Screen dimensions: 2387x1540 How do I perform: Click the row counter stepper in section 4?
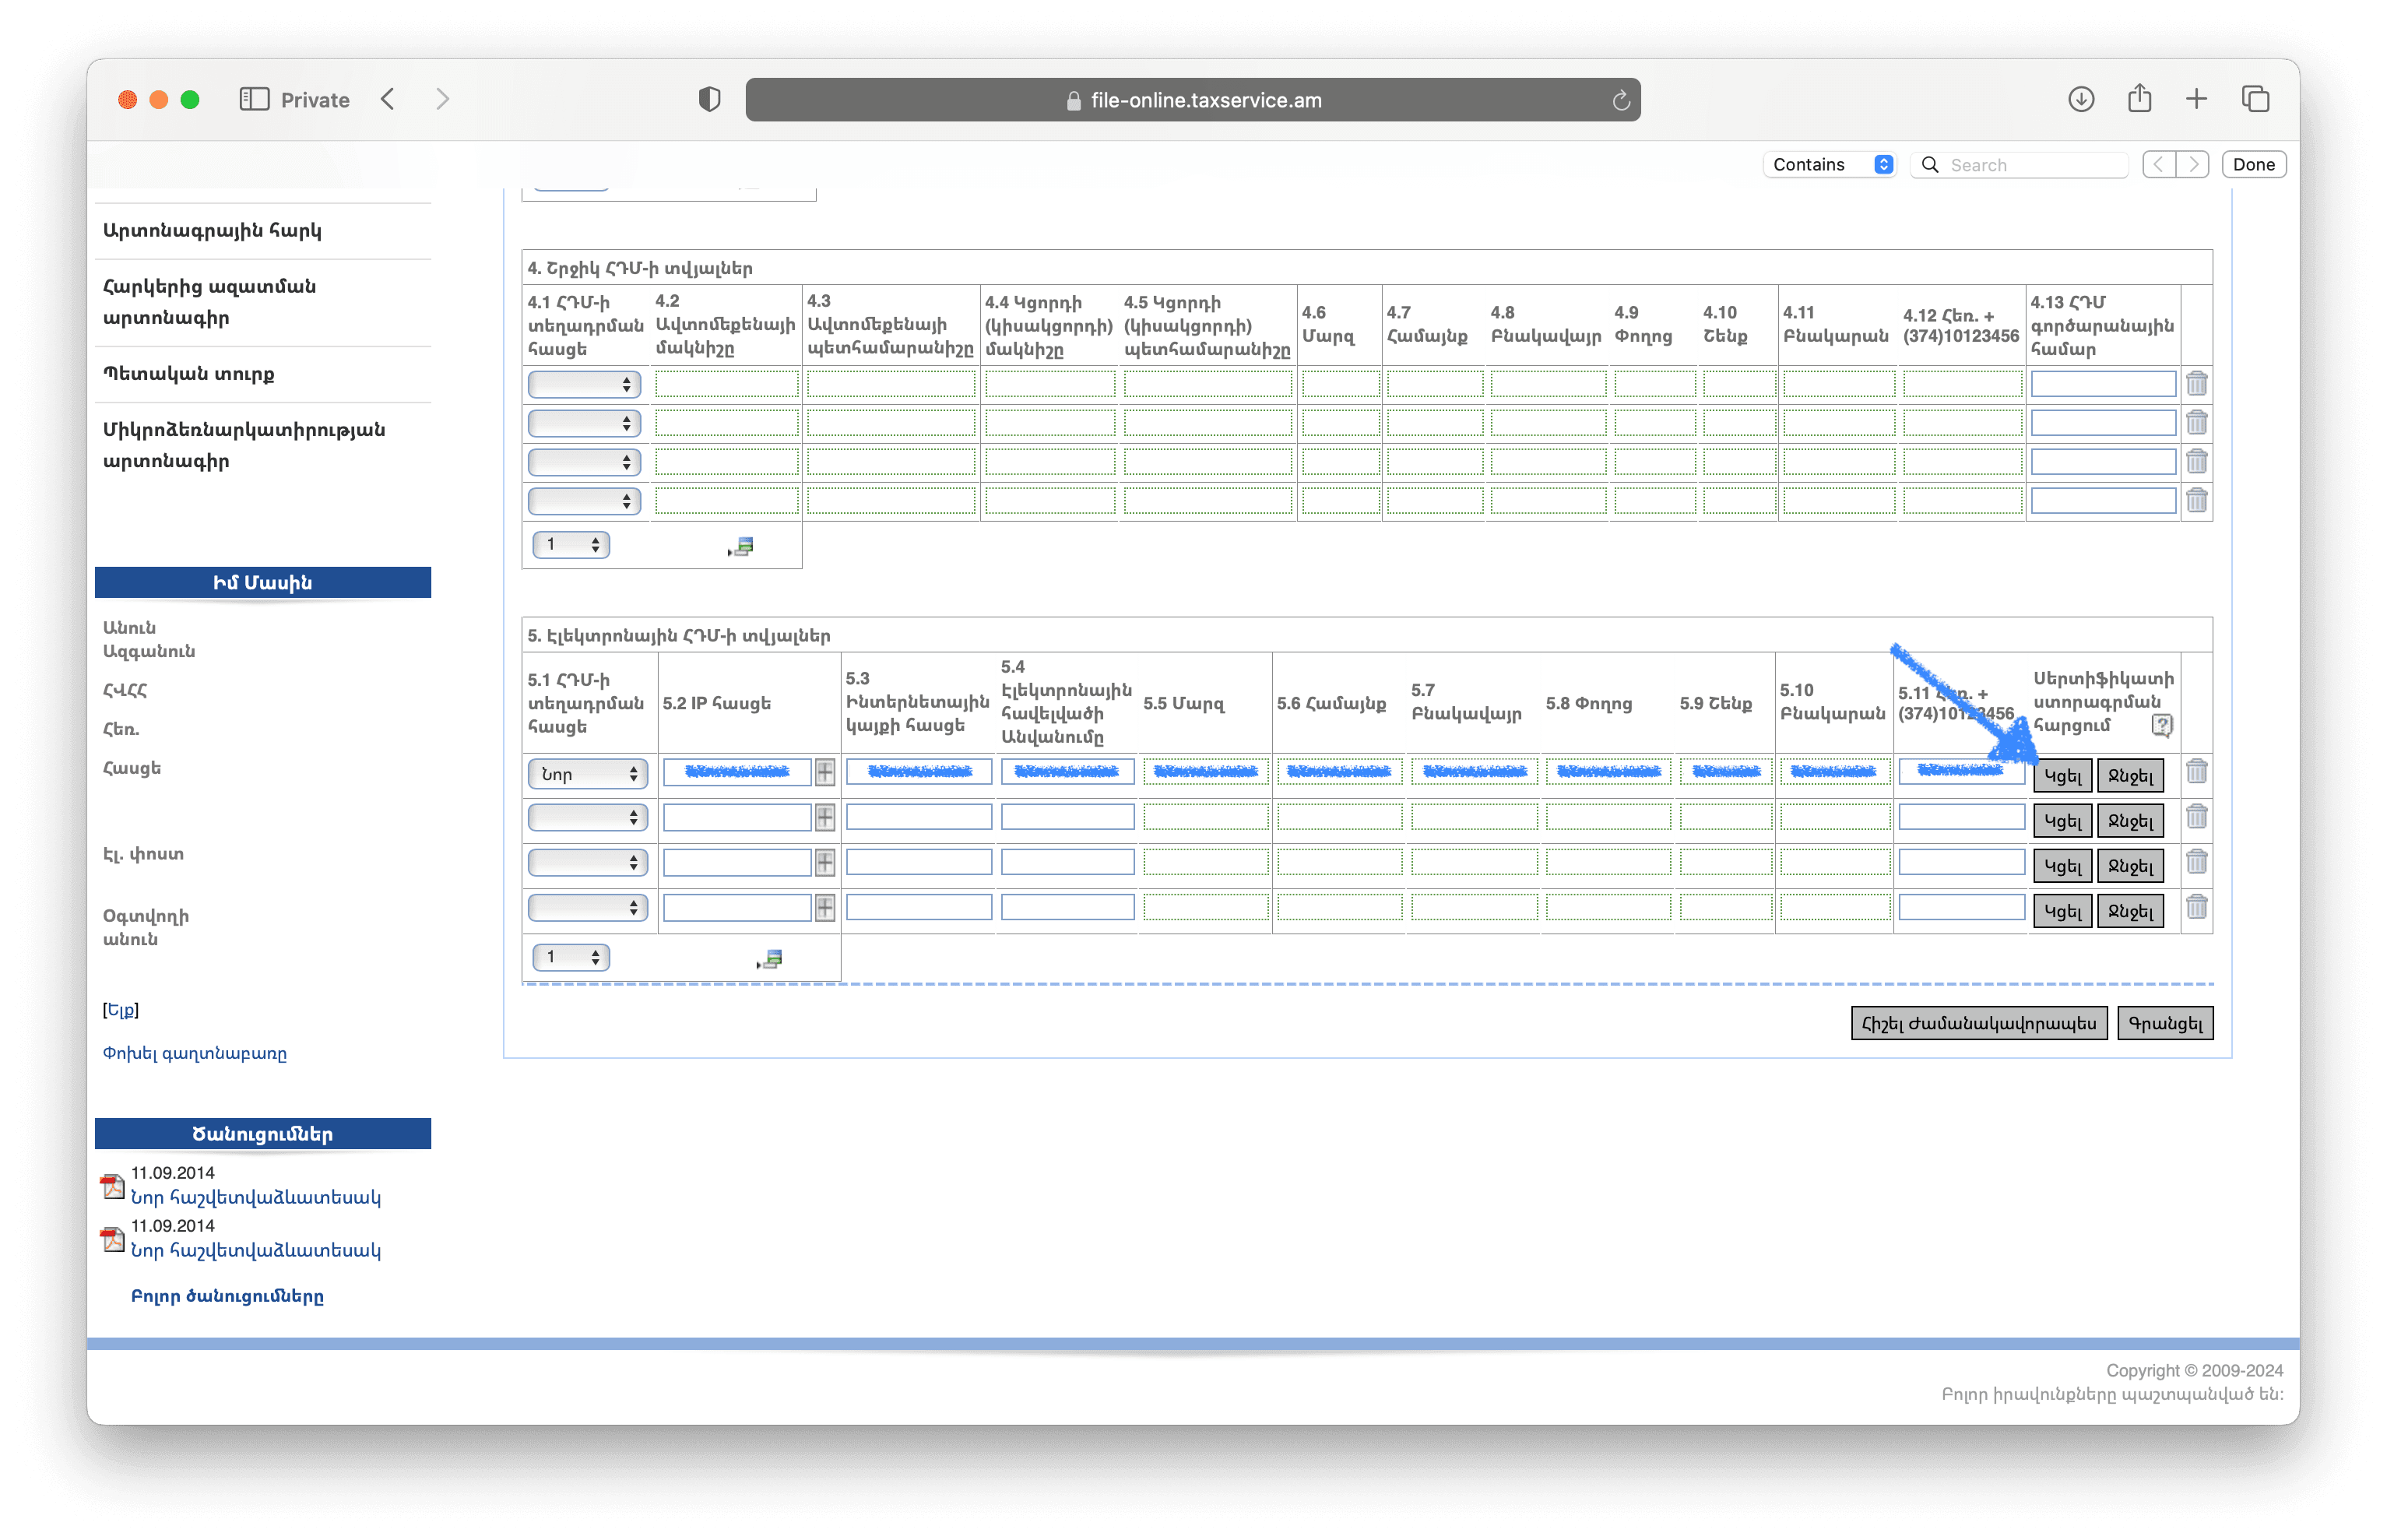pyautogui.click(x=568, y=547)
